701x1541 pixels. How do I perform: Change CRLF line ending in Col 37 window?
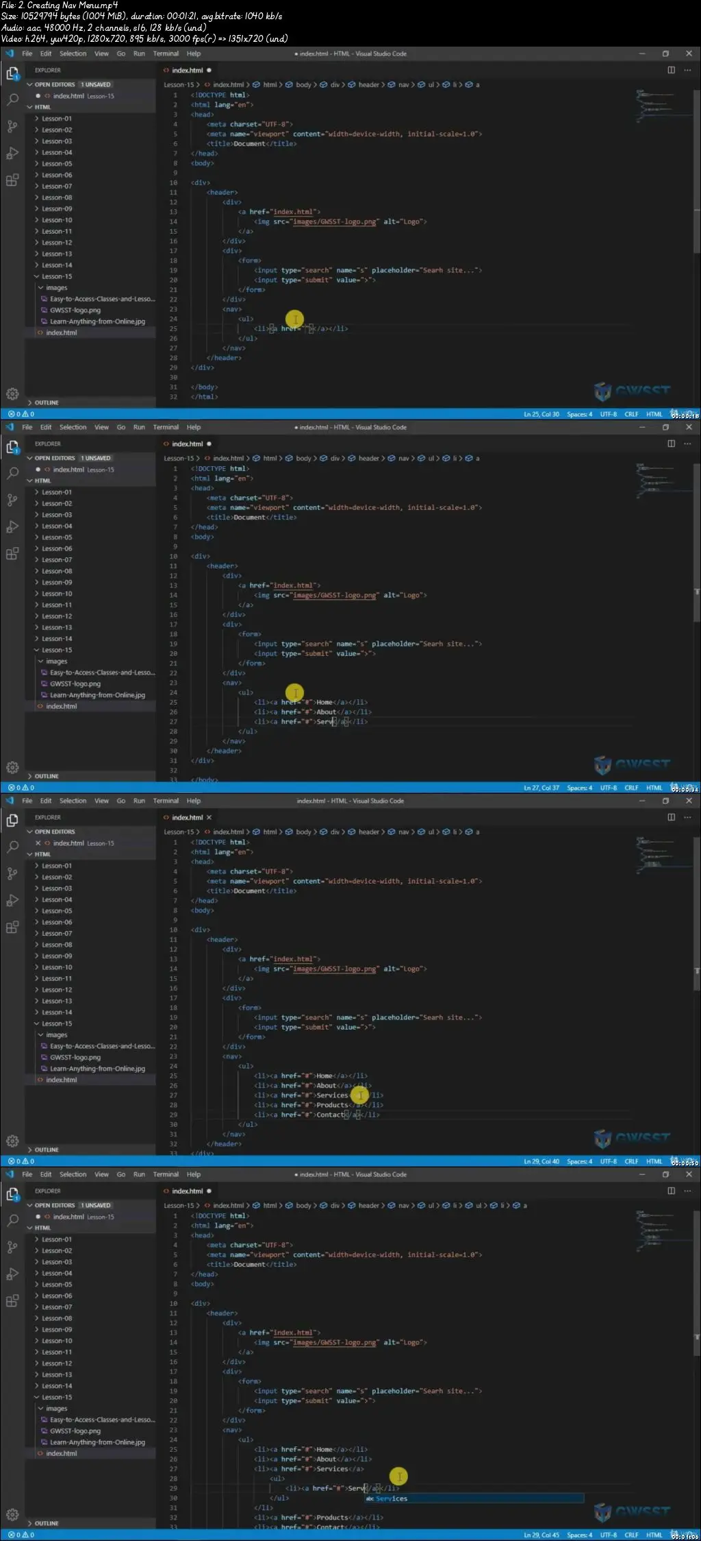coord(631,788)
